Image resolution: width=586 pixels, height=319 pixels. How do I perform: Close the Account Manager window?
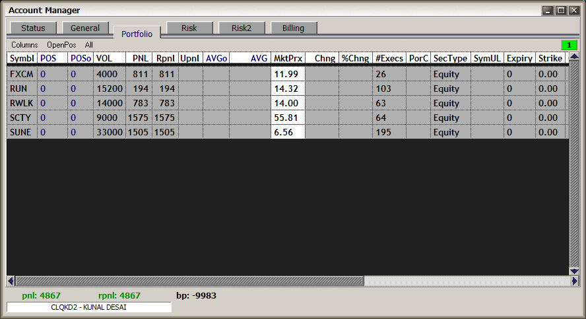tap(574, 11)
